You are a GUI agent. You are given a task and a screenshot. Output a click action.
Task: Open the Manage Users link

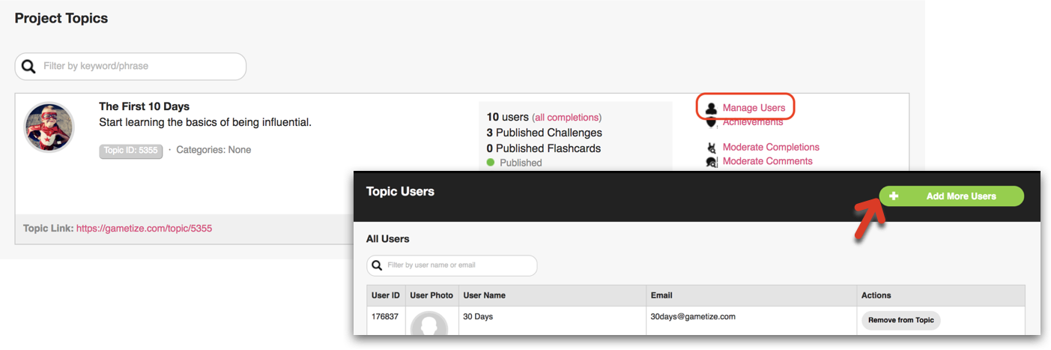[x=754, y=109]
